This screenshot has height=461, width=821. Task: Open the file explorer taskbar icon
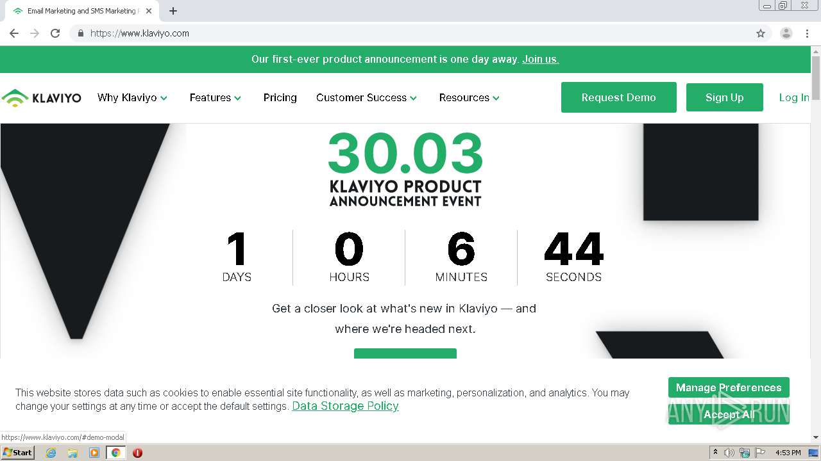(72, 453)
